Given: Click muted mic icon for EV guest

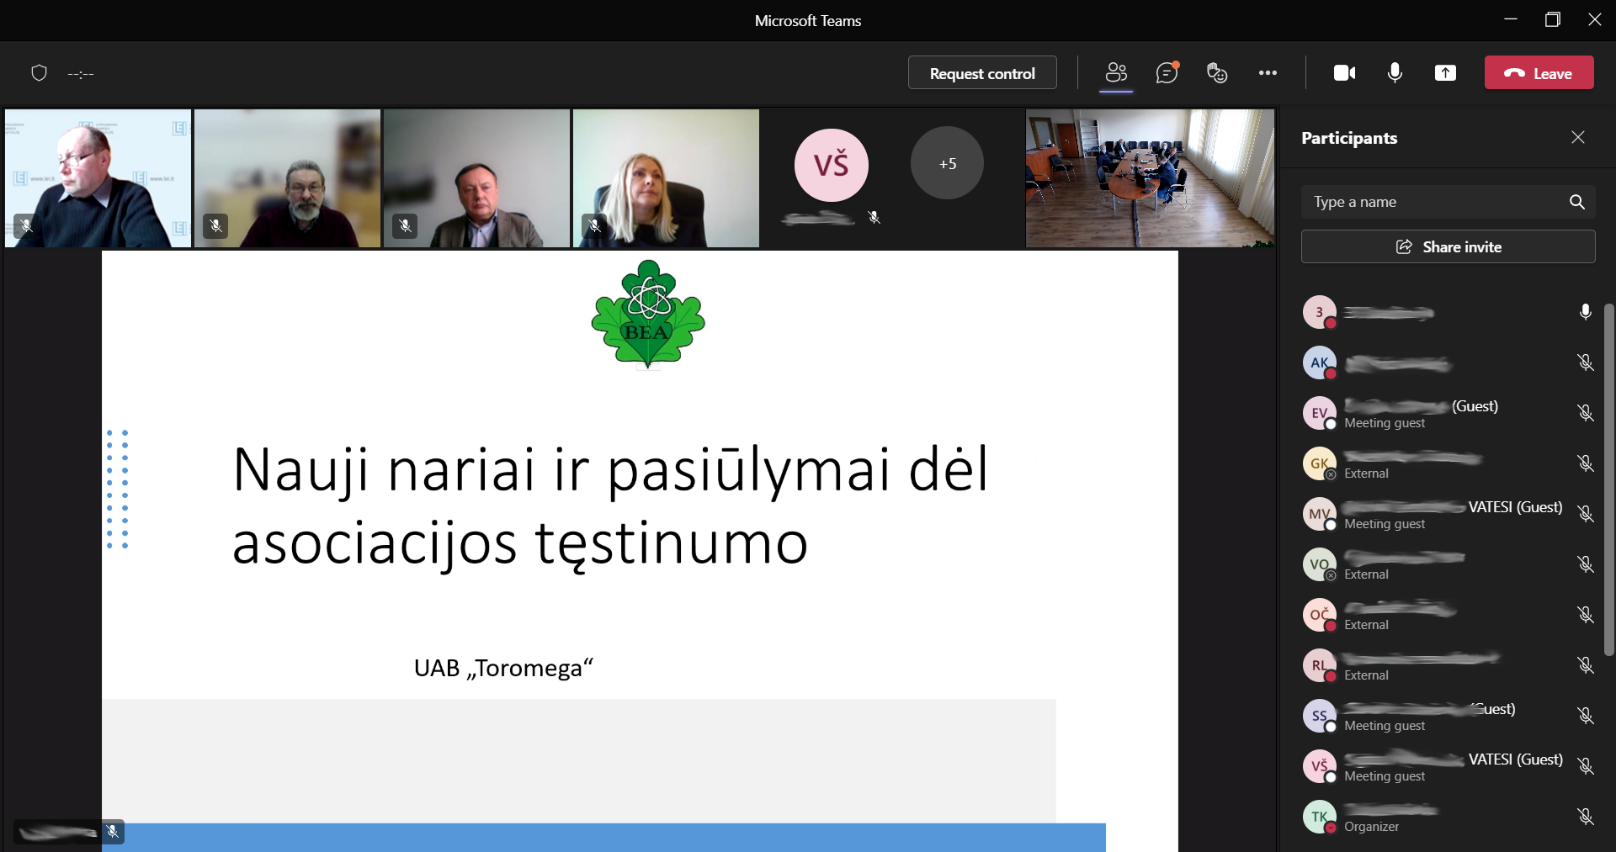Looking at the screenshot, I should tap(1585, 413).
